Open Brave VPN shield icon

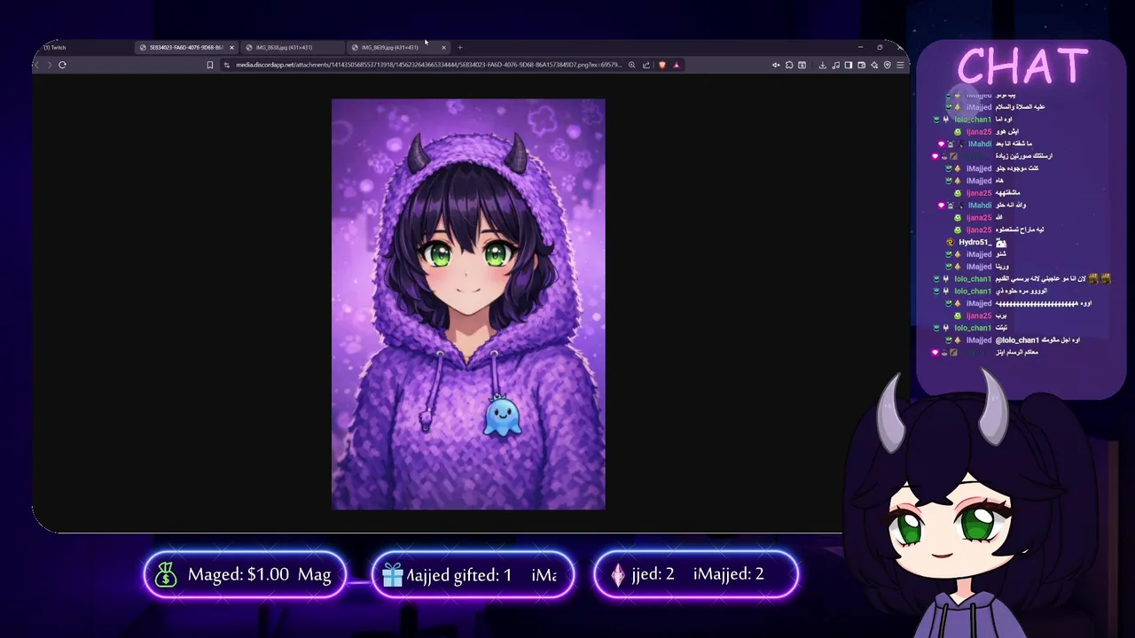888,65
